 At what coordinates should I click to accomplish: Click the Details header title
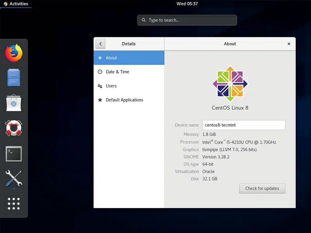(x=129, y=44)
